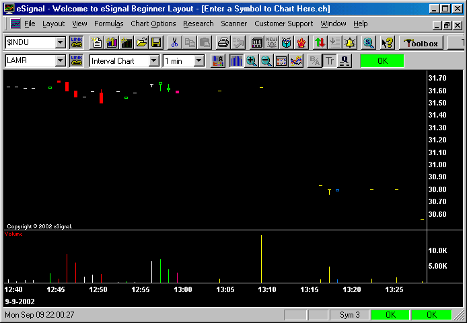Open a new quote window icon
This screenshot has height=323, width=467.
[127, 43]
